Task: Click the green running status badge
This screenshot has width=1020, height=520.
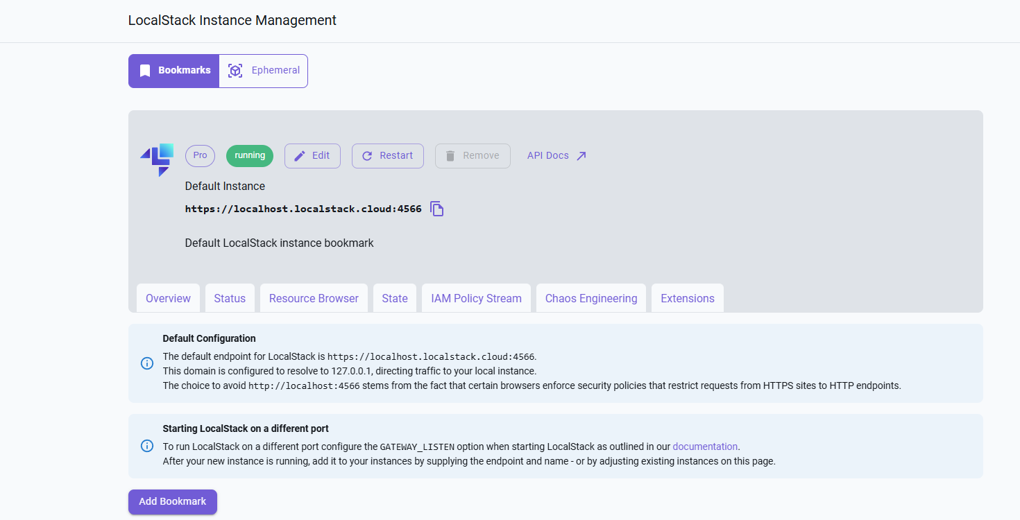Action: tap(250, 156)
